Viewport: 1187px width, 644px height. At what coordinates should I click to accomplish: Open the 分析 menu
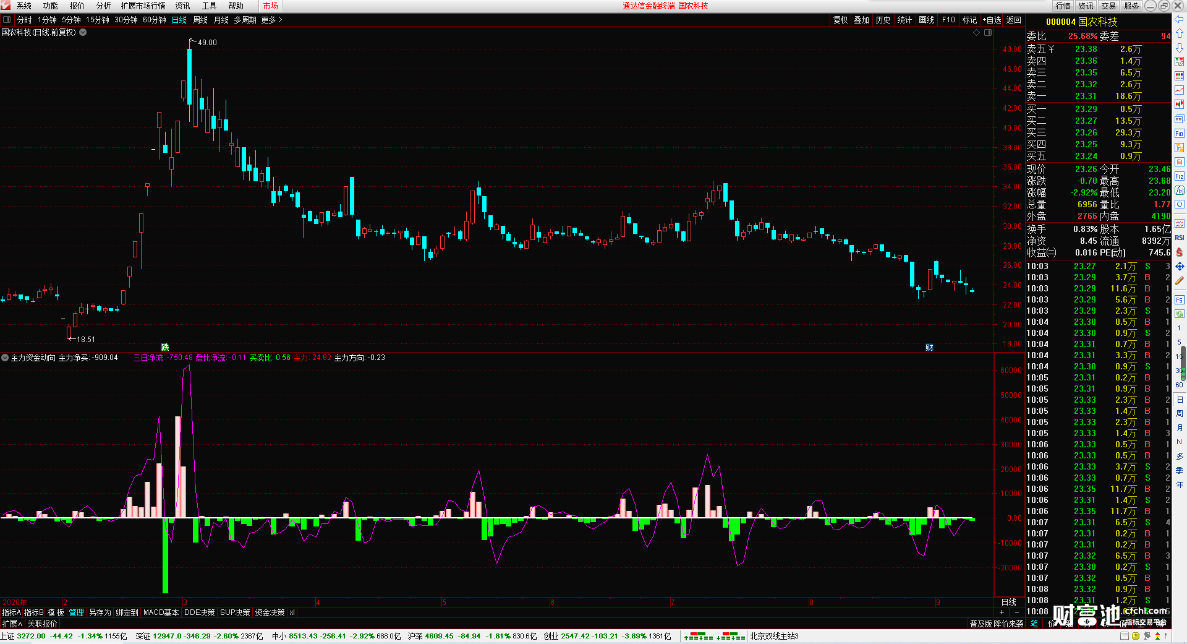pos(103,6)
